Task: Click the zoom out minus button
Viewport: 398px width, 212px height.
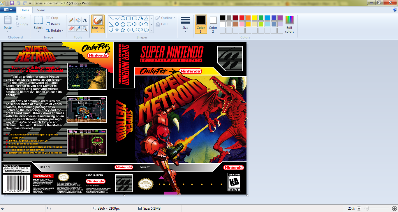Action: 359,208
